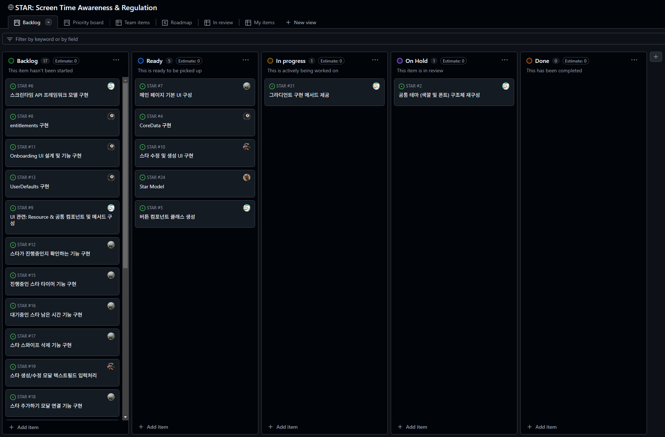The height and width of the screenshot is (437, 665).
Task: Click the assignee avatar on STAR #15 card
Action: (x=111, y=275)
